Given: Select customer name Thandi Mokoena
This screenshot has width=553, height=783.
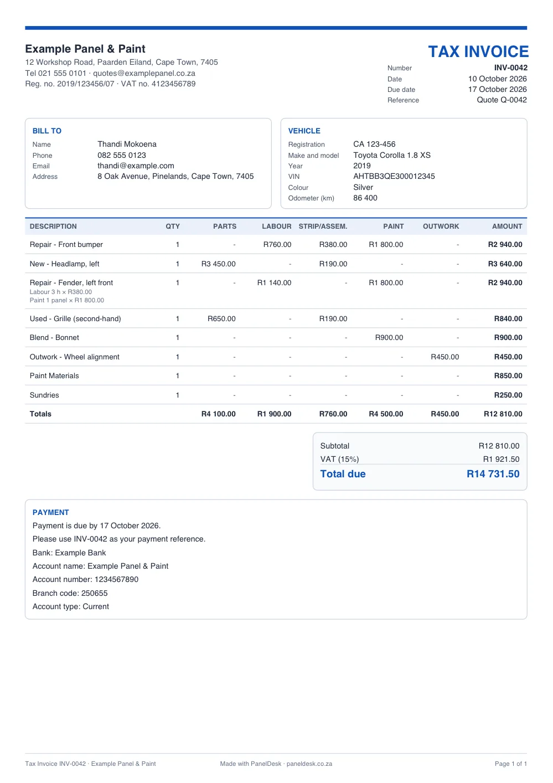Looking at the screenshot, I should tap(127, 144).
